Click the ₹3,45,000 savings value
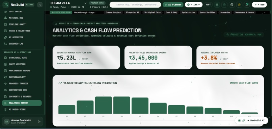272x129 pixels. pos(143,58)
